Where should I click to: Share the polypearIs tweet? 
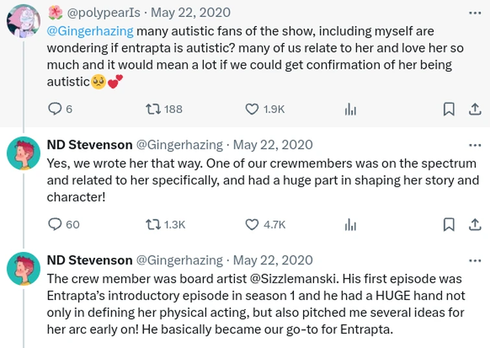[474, 109]
